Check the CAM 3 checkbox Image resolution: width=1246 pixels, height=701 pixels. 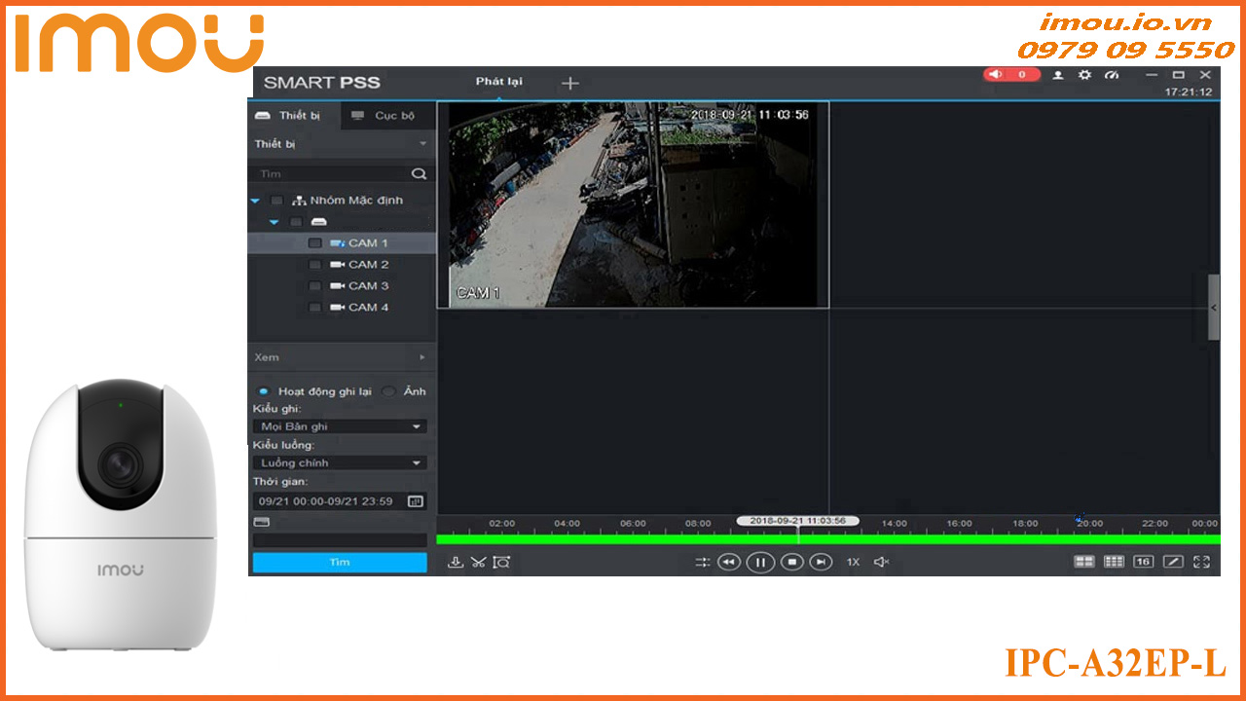[x=314, y=285]
